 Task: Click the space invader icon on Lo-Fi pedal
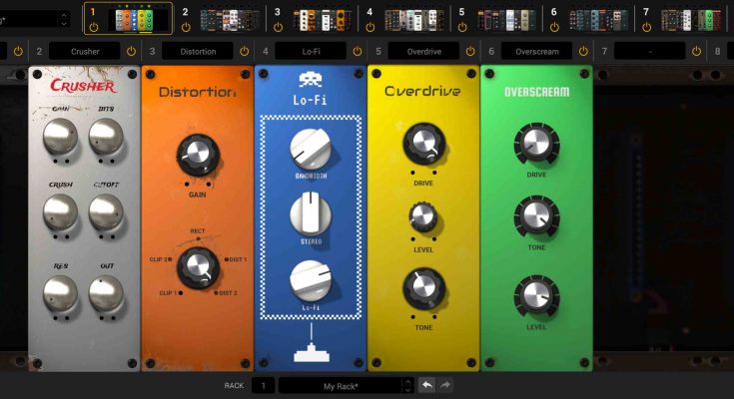(309, 79)
